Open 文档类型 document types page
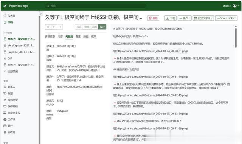 pos(11,100)
